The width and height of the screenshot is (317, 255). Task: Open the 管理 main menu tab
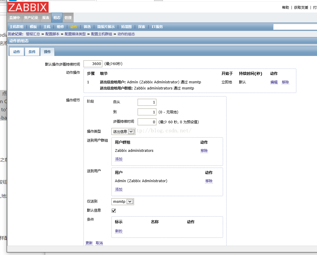[68, 18]
